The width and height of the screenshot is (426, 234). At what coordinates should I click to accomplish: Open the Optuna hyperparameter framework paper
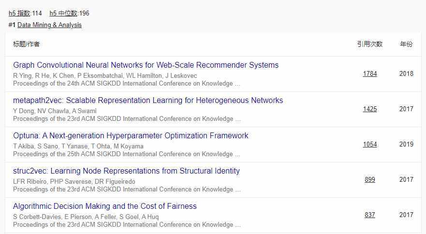point(131,136)
